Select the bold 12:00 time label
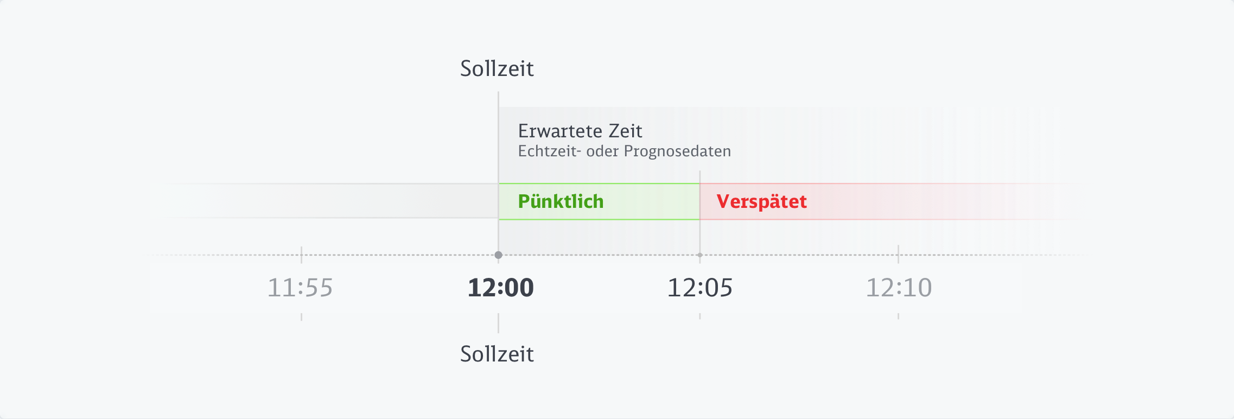Screen dimensions: 1234x419 point(500,288)
